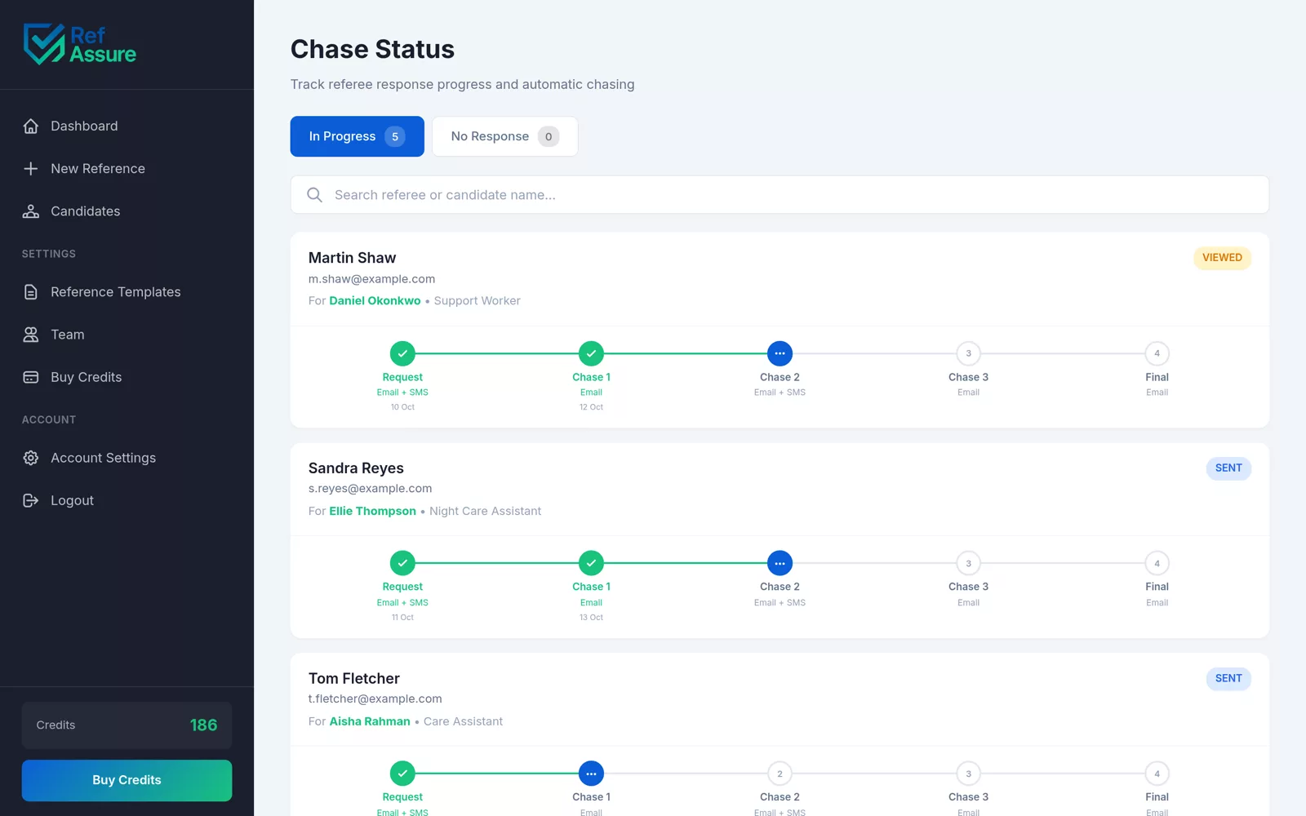Click Sandra Reyes's Request checkmark step
The image size is (1306, 816).
402,563
